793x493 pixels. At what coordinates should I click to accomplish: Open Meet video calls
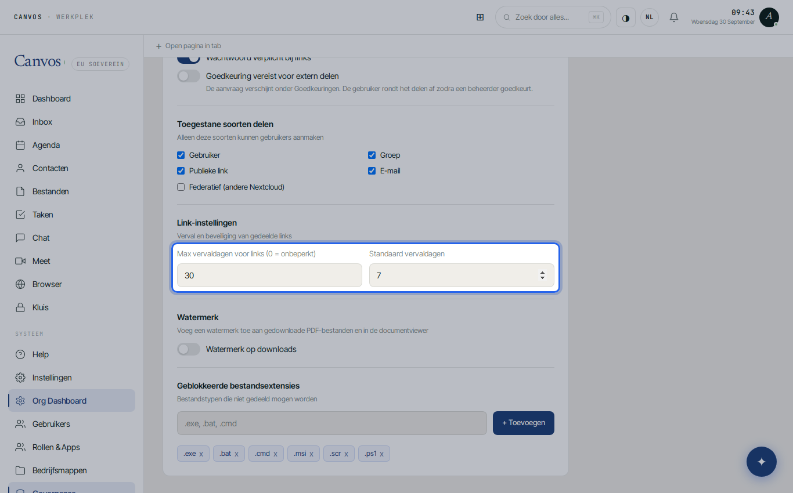tap(71, 261)
